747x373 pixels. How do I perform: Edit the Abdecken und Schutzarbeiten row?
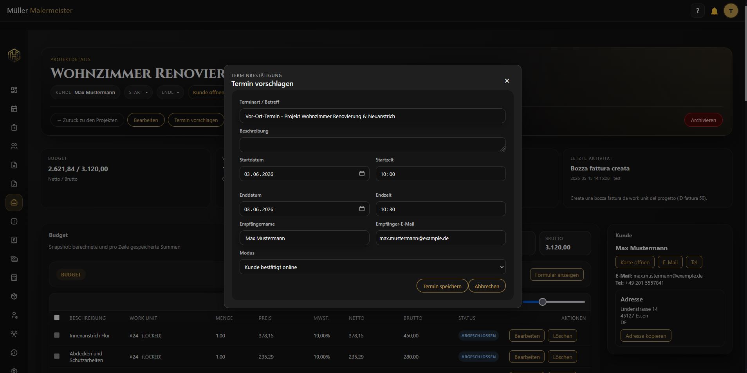(527, 357)
